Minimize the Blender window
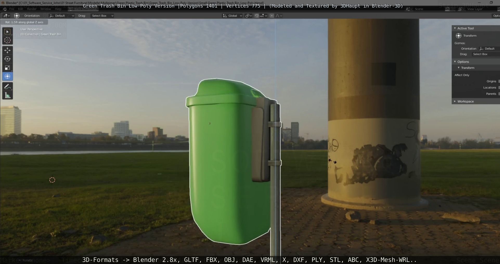Screen dimensions: 500x264 (x=479, y=3)
